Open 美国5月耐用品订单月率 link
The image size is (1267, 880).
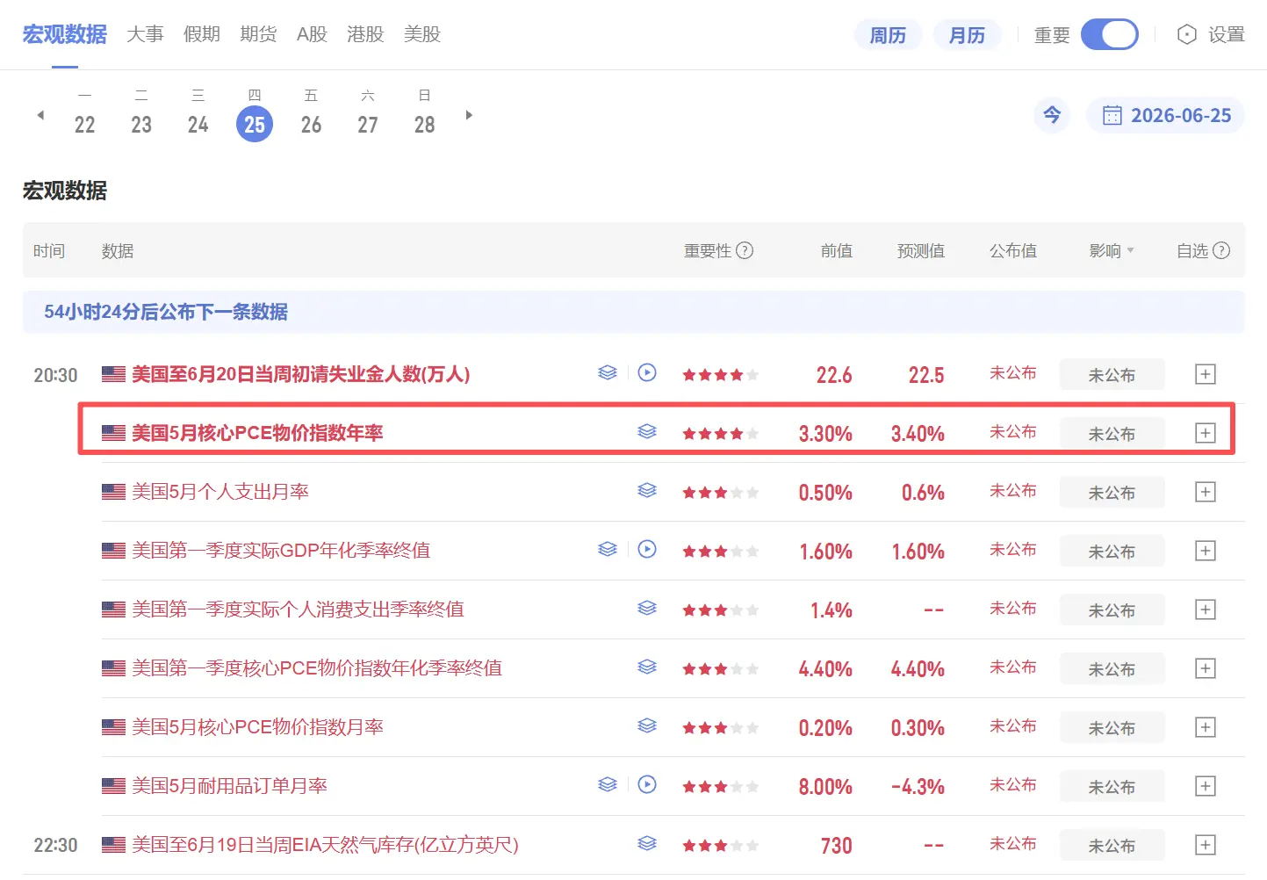click(x=229, y=786)
